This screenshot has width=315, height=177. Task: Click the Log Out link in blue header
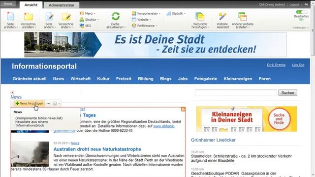[x=298, y=65]
